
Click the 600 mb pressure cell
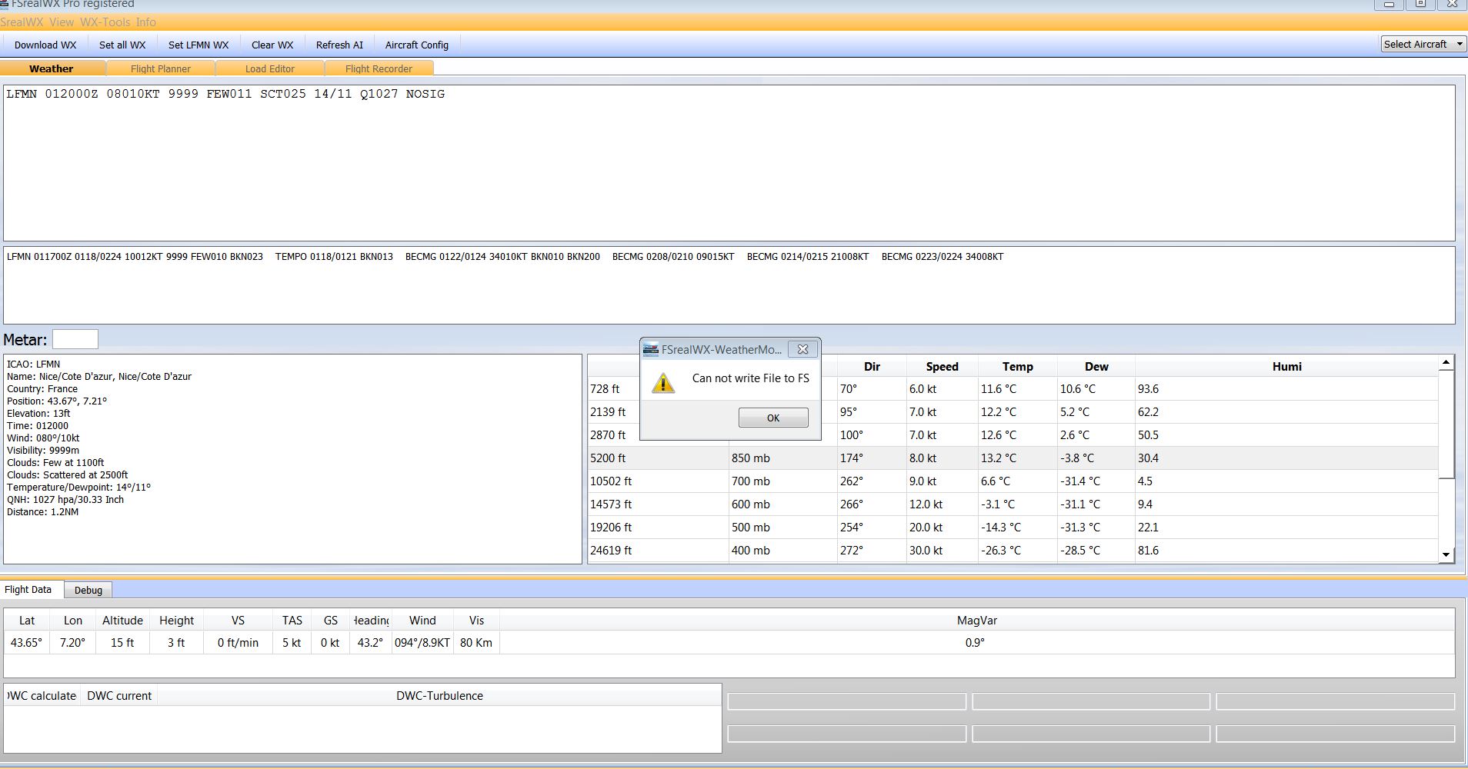783,504
